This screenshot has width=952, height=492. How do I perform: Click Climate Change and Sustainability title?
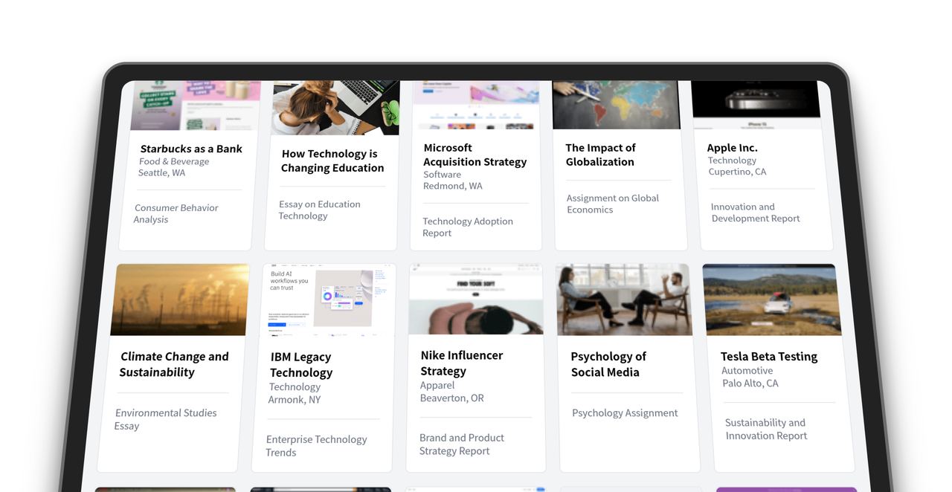(x=174, y=364)
